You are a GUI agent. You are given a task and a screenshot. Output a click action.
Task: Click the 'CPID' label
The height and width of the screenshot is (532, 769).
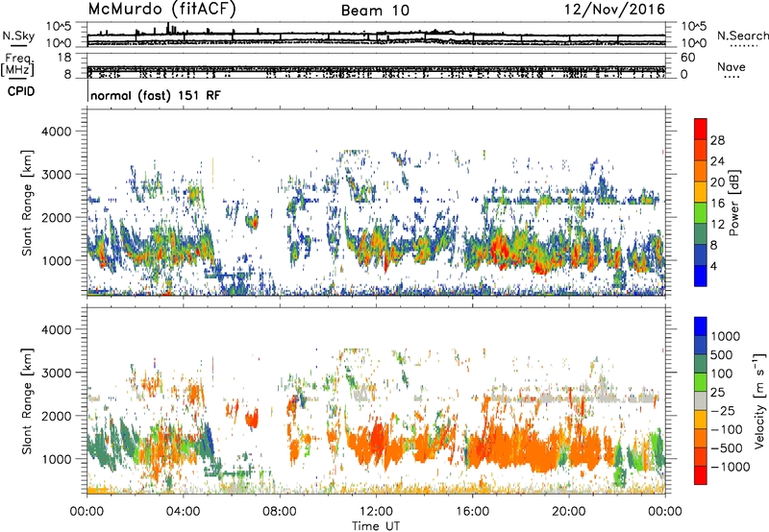[x=21, y=91]
